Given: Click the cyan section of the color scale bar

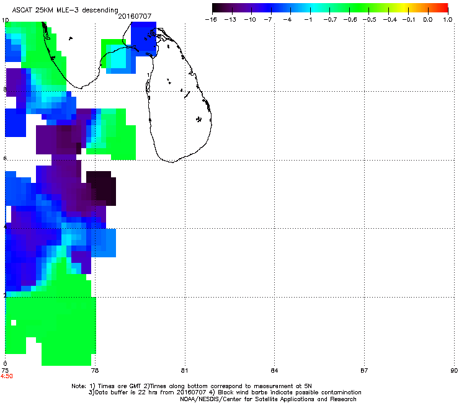Looking at the screenshot, I should (314, 8).
